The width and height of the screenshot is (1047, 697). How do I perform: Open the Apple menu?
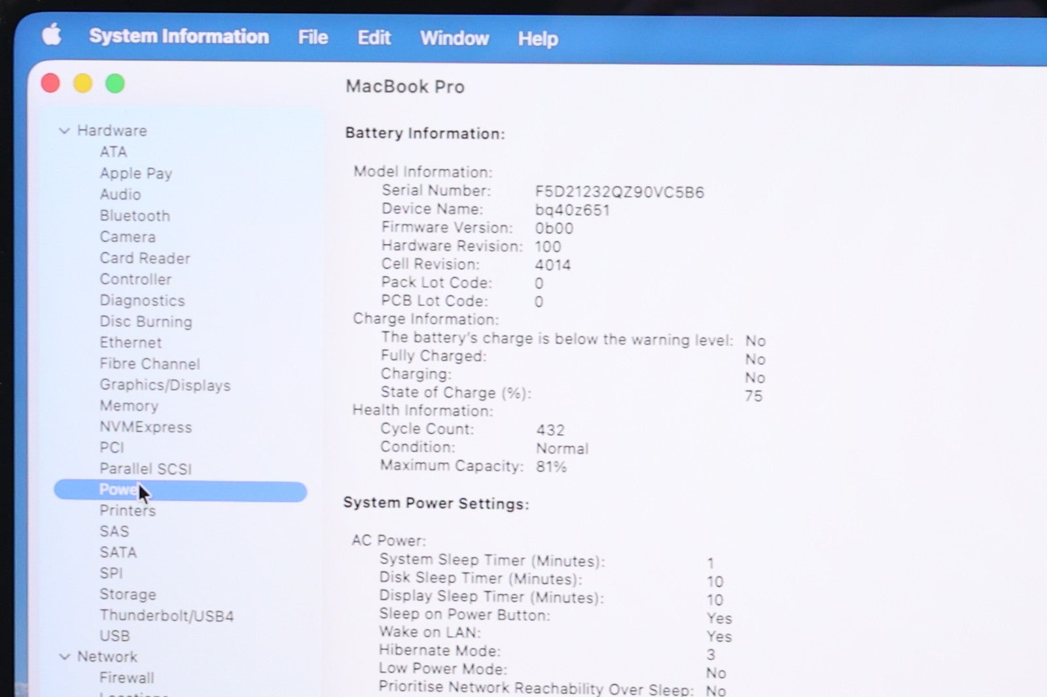[52, 34]
